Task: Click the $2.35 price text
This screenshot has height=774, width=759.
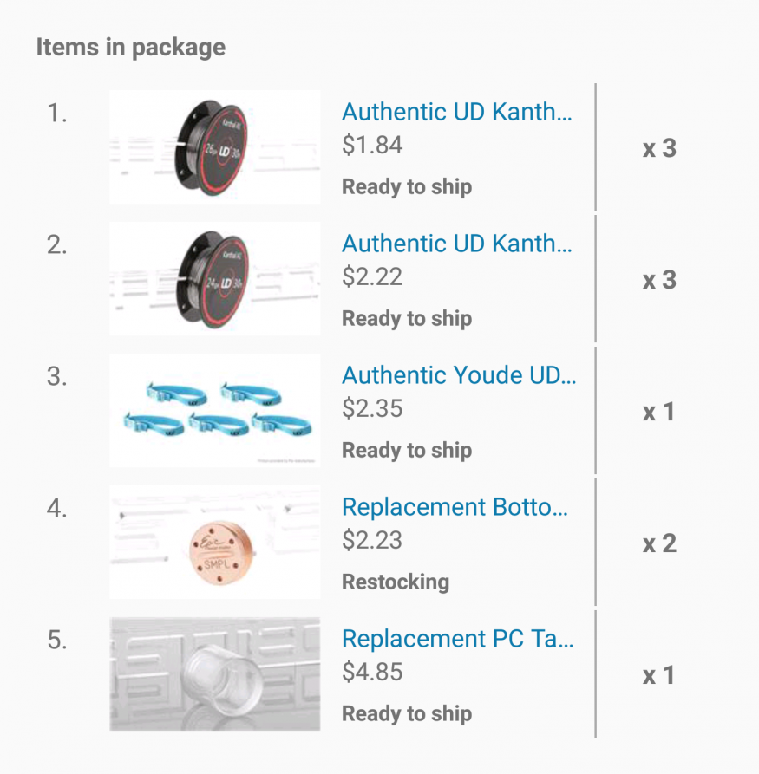Action: (372, 408)
